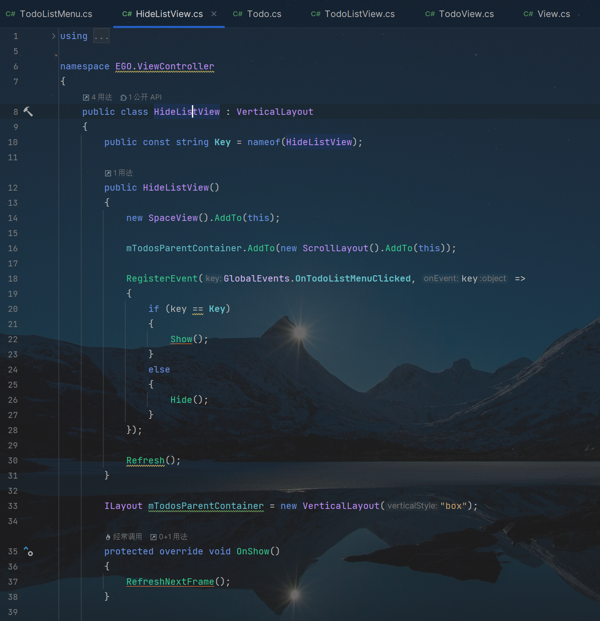Click the RefreshNextFrame method call
This screenshot has height=621, width=600.
coord(170,581)
